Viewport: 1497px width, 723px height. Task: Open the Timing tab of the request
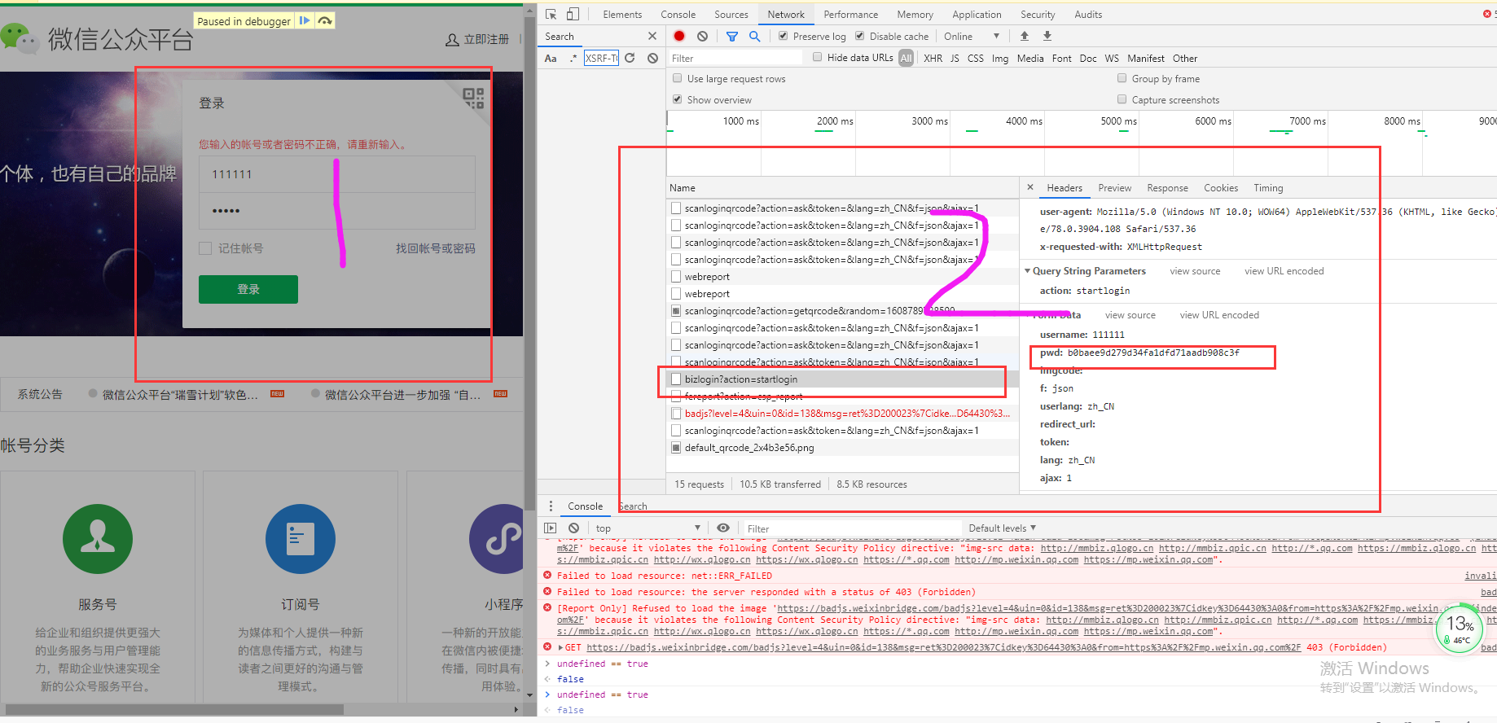coord(1268,187)
